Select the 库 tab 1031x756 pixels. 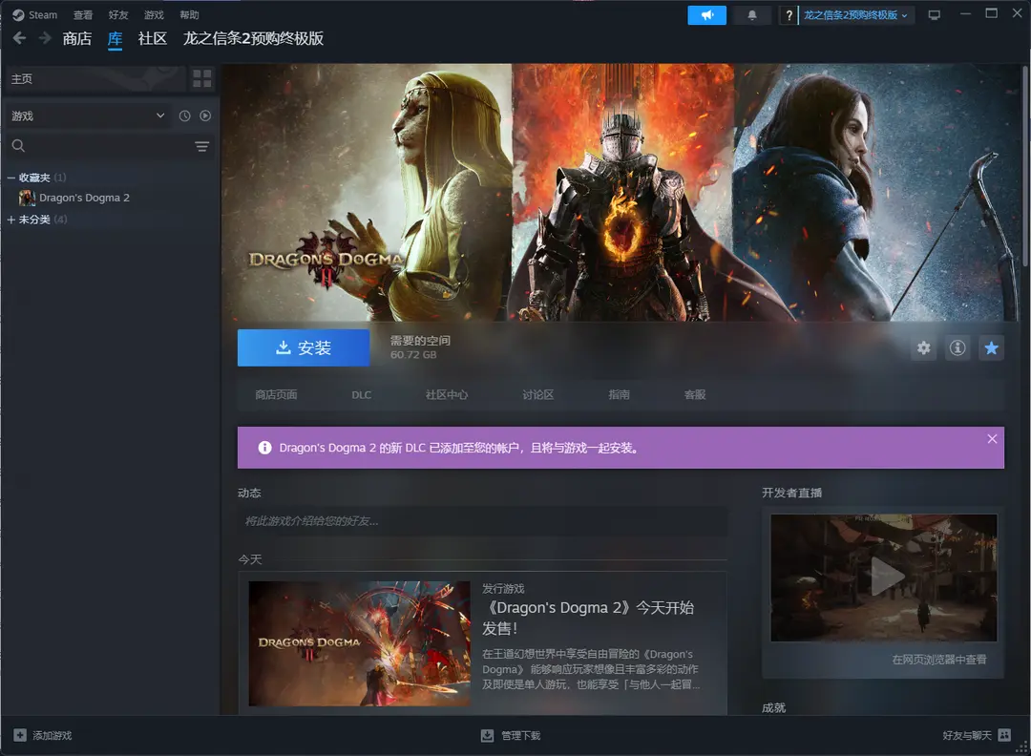[x=116, y=39]
